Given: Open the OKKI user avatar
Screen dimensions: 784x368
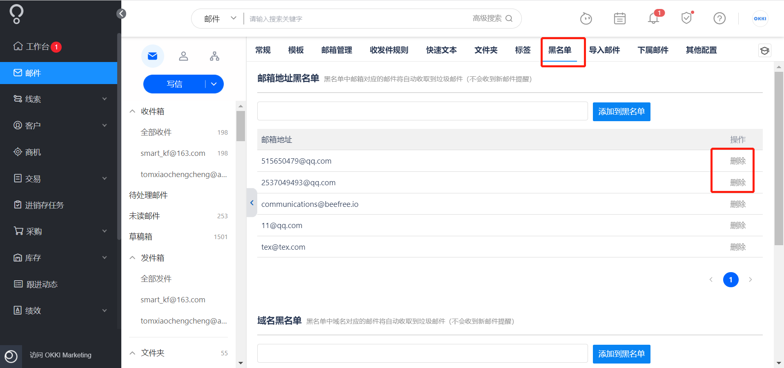Looking at the screenshot, I should click(x=760, y=18).
